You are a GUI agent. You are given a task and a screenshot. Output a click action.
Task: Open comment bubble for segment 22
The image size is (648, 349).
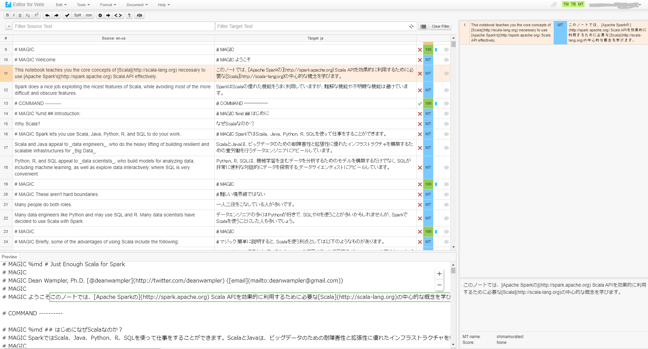pyautogui.click(x=447, y=218)
